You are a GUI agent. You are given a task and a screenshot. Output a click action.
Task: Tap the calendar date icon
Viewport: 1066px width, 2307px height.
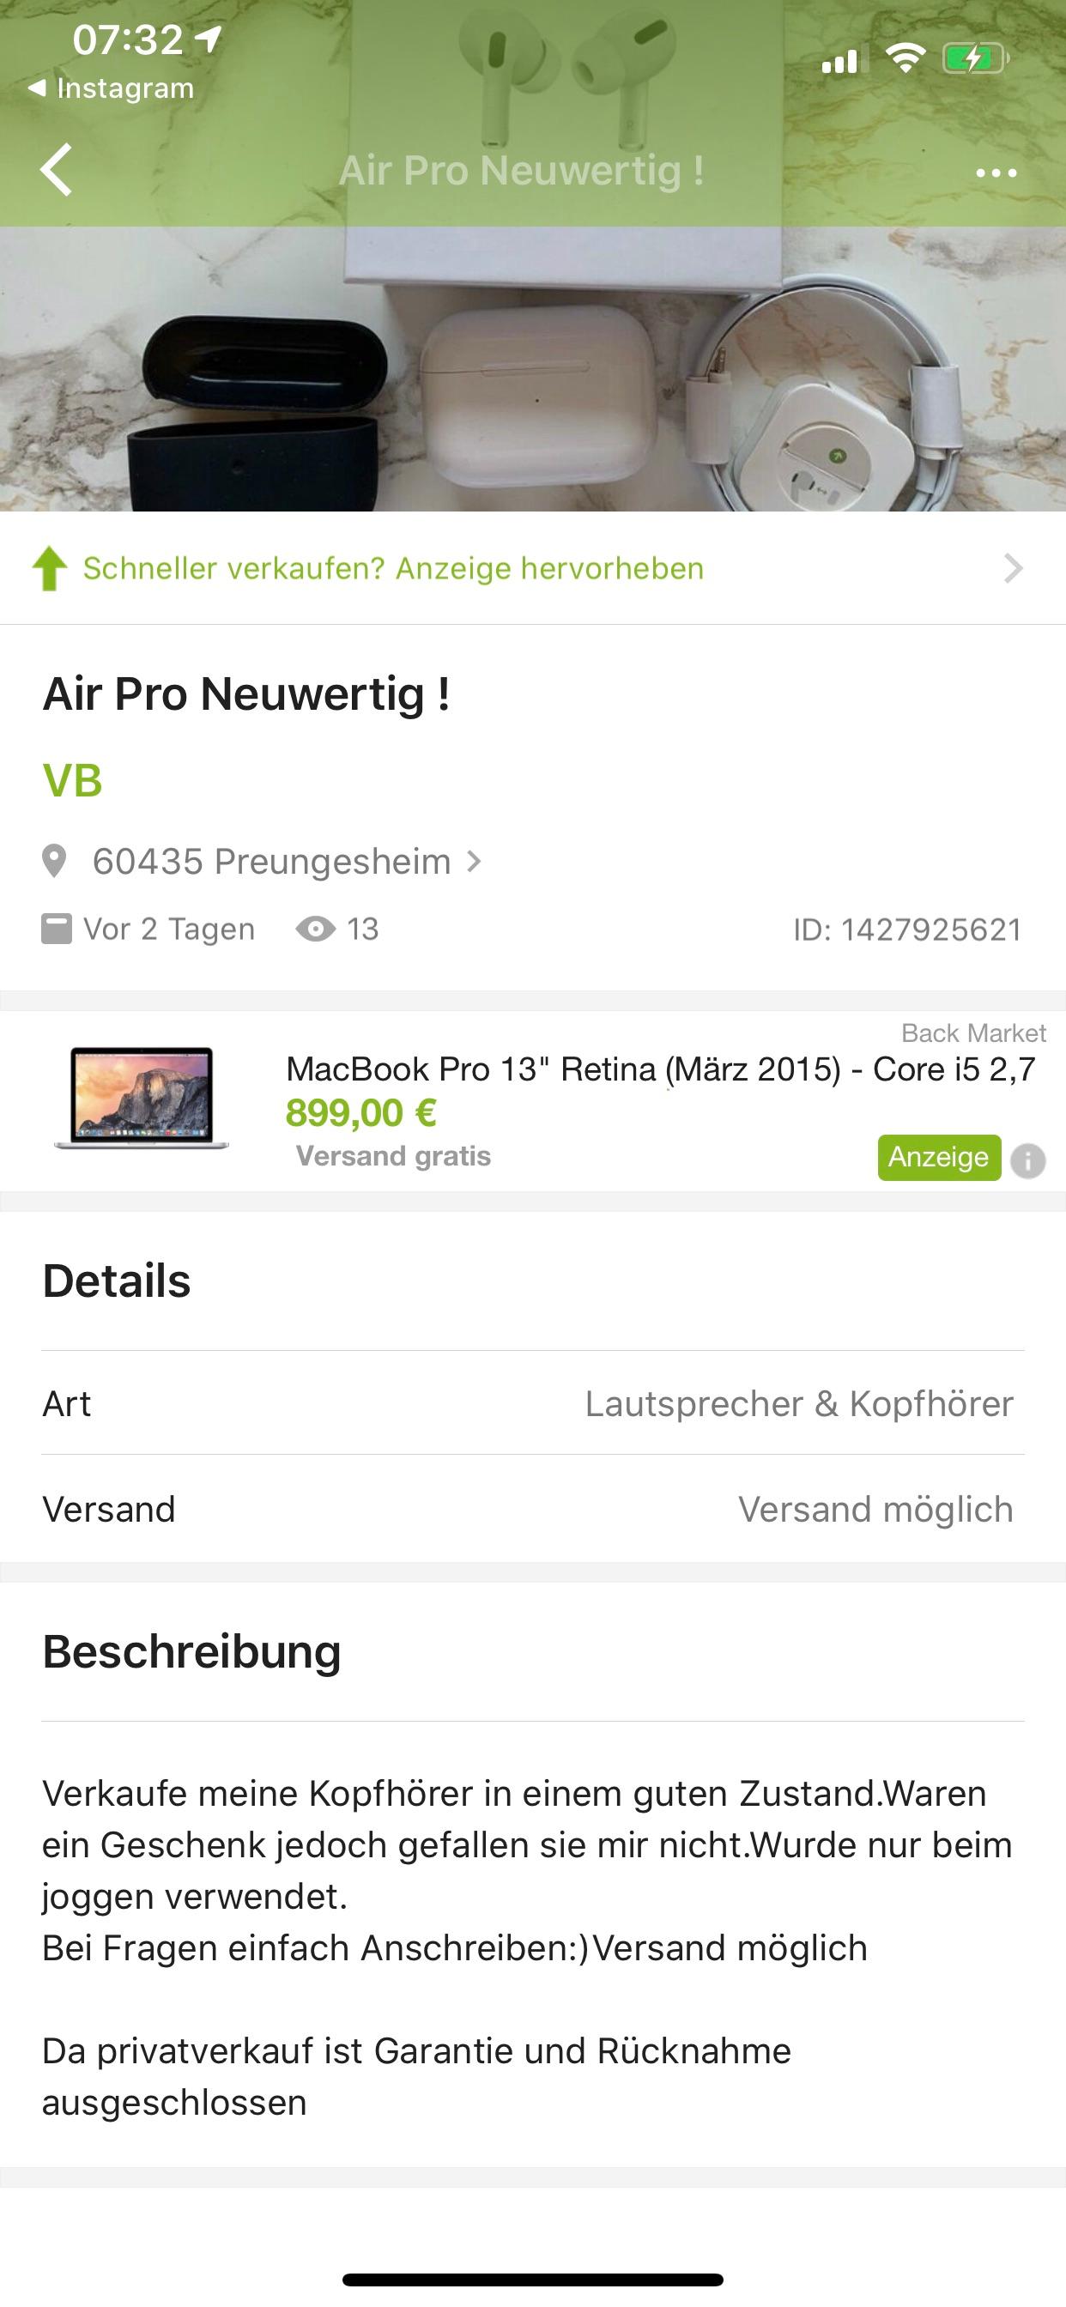click(x=57, y=929)
